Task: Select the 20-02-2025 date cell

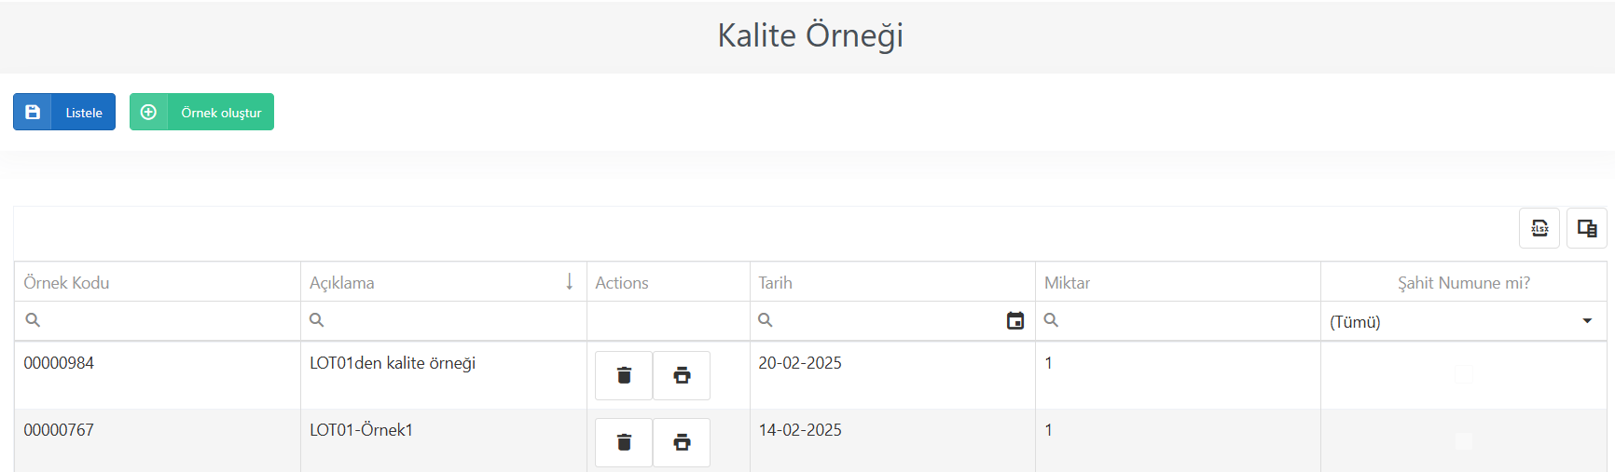Action: 800,363
